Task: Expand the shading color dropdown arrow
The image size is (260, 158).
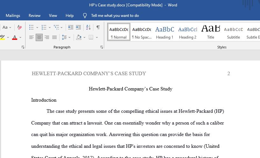Action: coord(84,37)
